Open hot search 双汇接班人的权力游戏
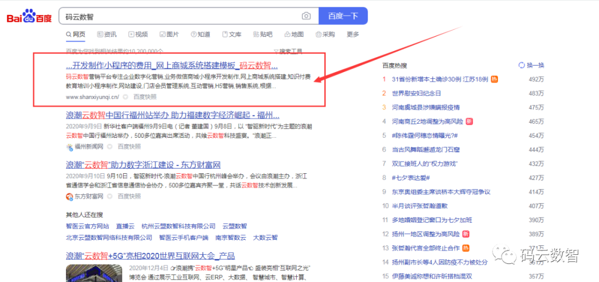 [425, 164]
